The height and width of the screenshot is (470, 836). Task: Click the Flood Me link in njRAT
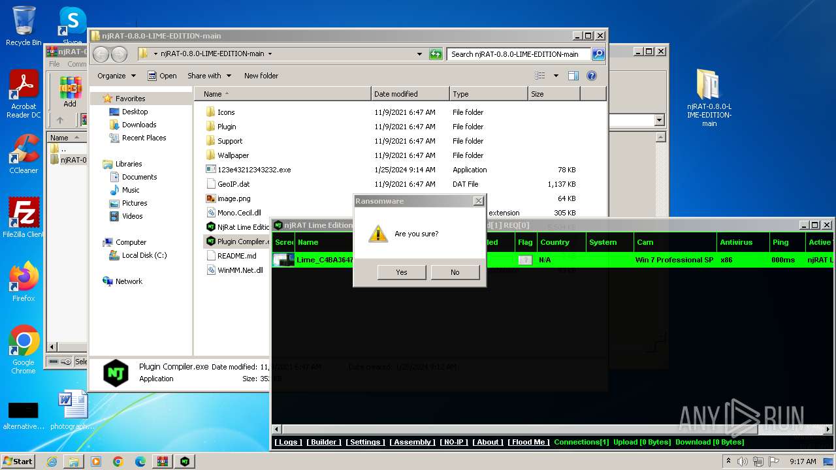[x=528, y=442]
